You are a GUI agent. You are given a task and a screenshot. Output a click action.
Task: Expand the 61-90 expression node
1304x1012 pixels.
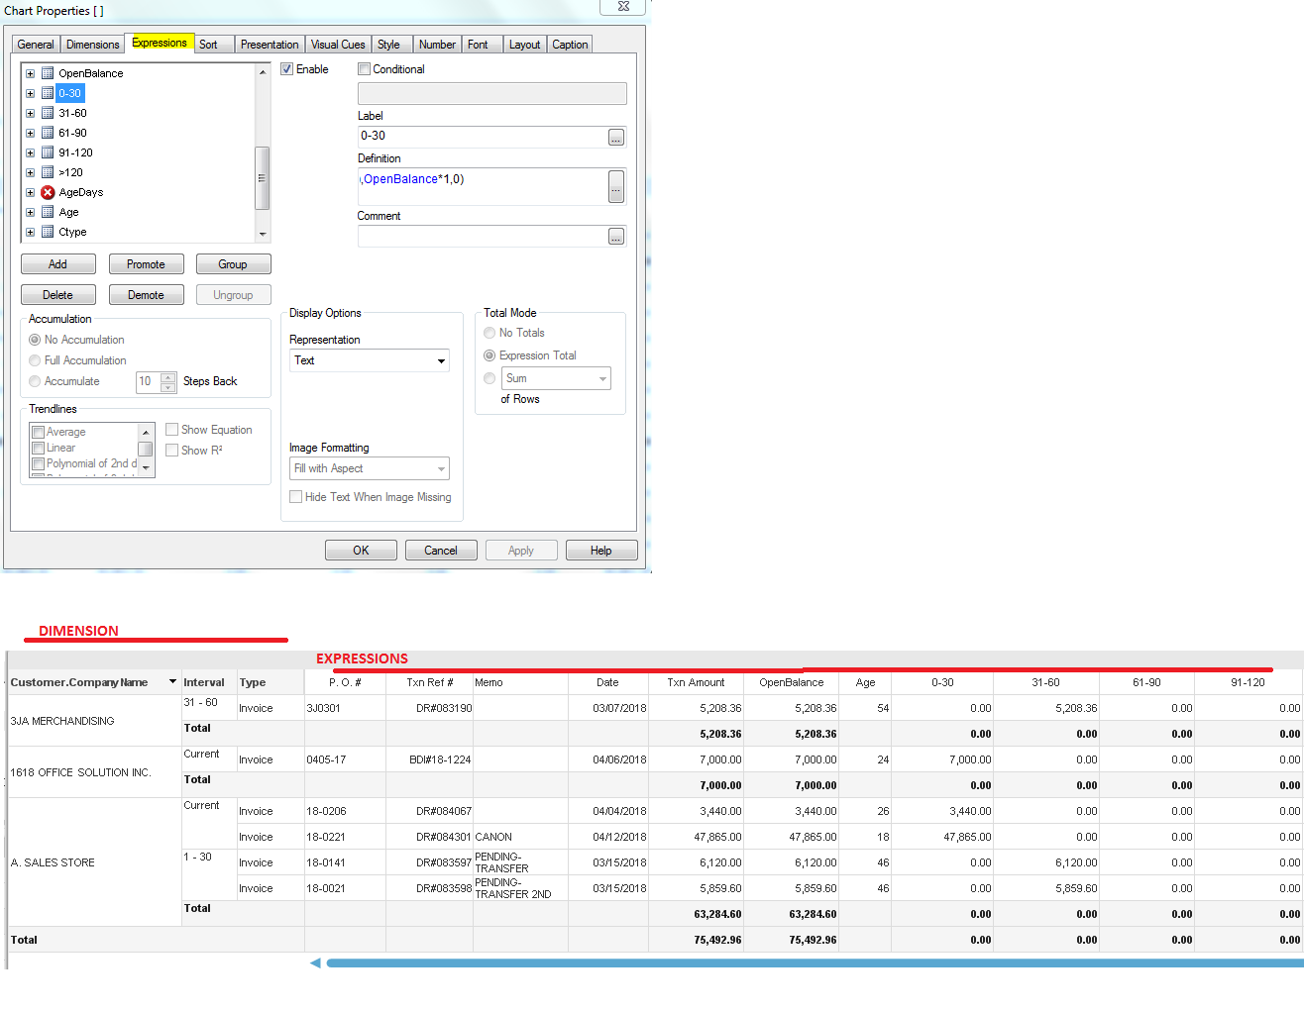[30, 133]
